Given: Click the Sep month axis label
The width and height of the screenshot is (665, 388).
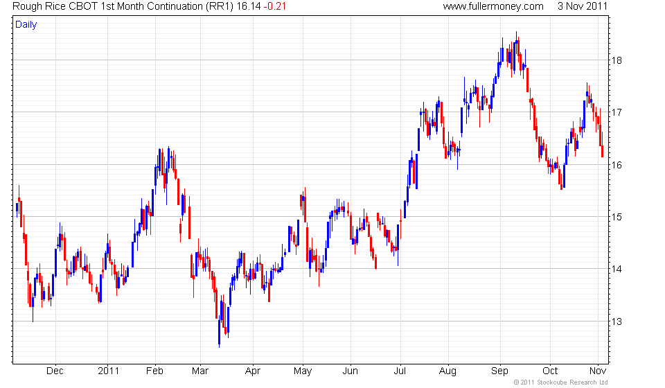Looking at the screenshot, I should click(499, 371).
